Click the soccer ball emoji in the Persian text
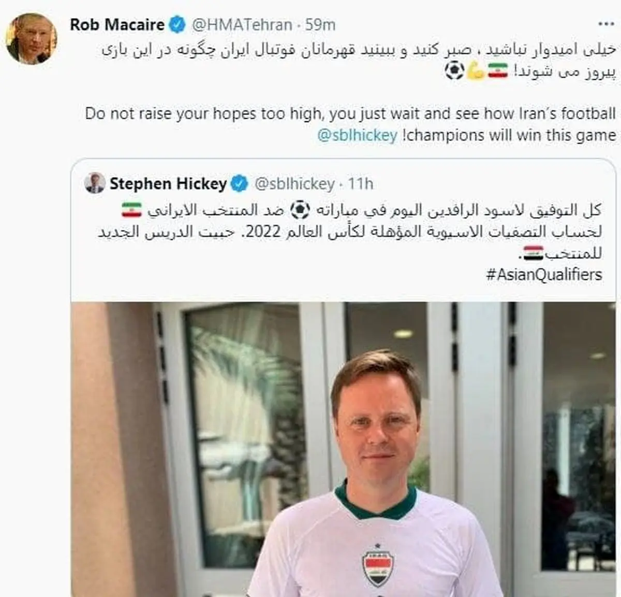This screenshot has width=621, height=597. point(454,71)
